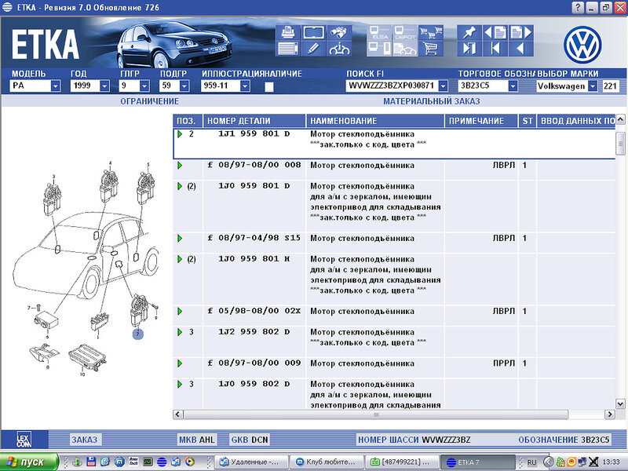The height and width of the screenshot is (471, 628).
Task: Click the LexCom logo icon
Action: [24, 440]
